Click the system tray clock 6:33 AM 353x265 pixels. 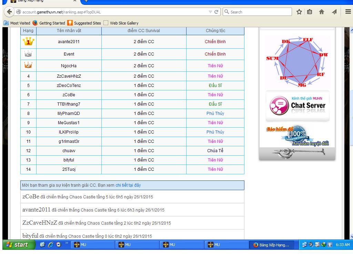pos(343,245)
